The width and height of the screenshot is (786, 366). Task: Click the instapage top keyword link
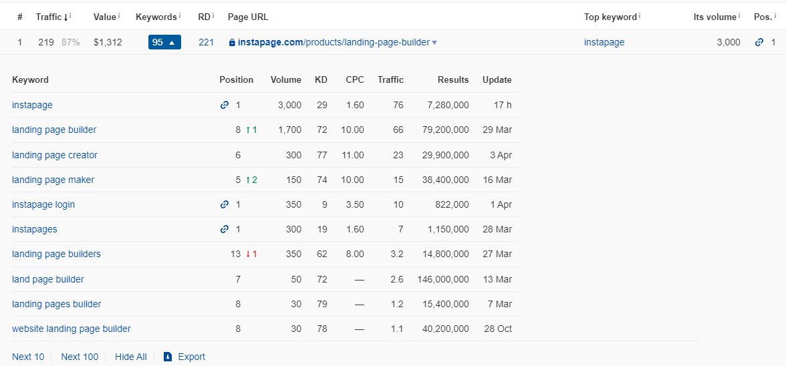click(x=604, y=43)
